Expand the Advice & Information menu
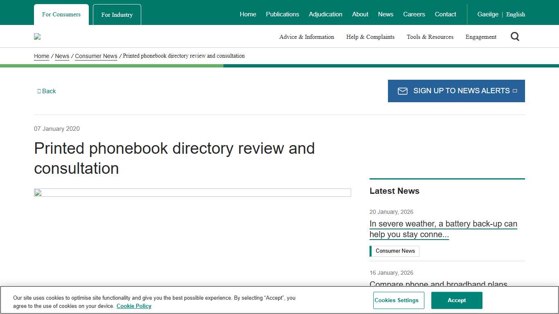Viewport: 559px width, 314px height. 307,36
